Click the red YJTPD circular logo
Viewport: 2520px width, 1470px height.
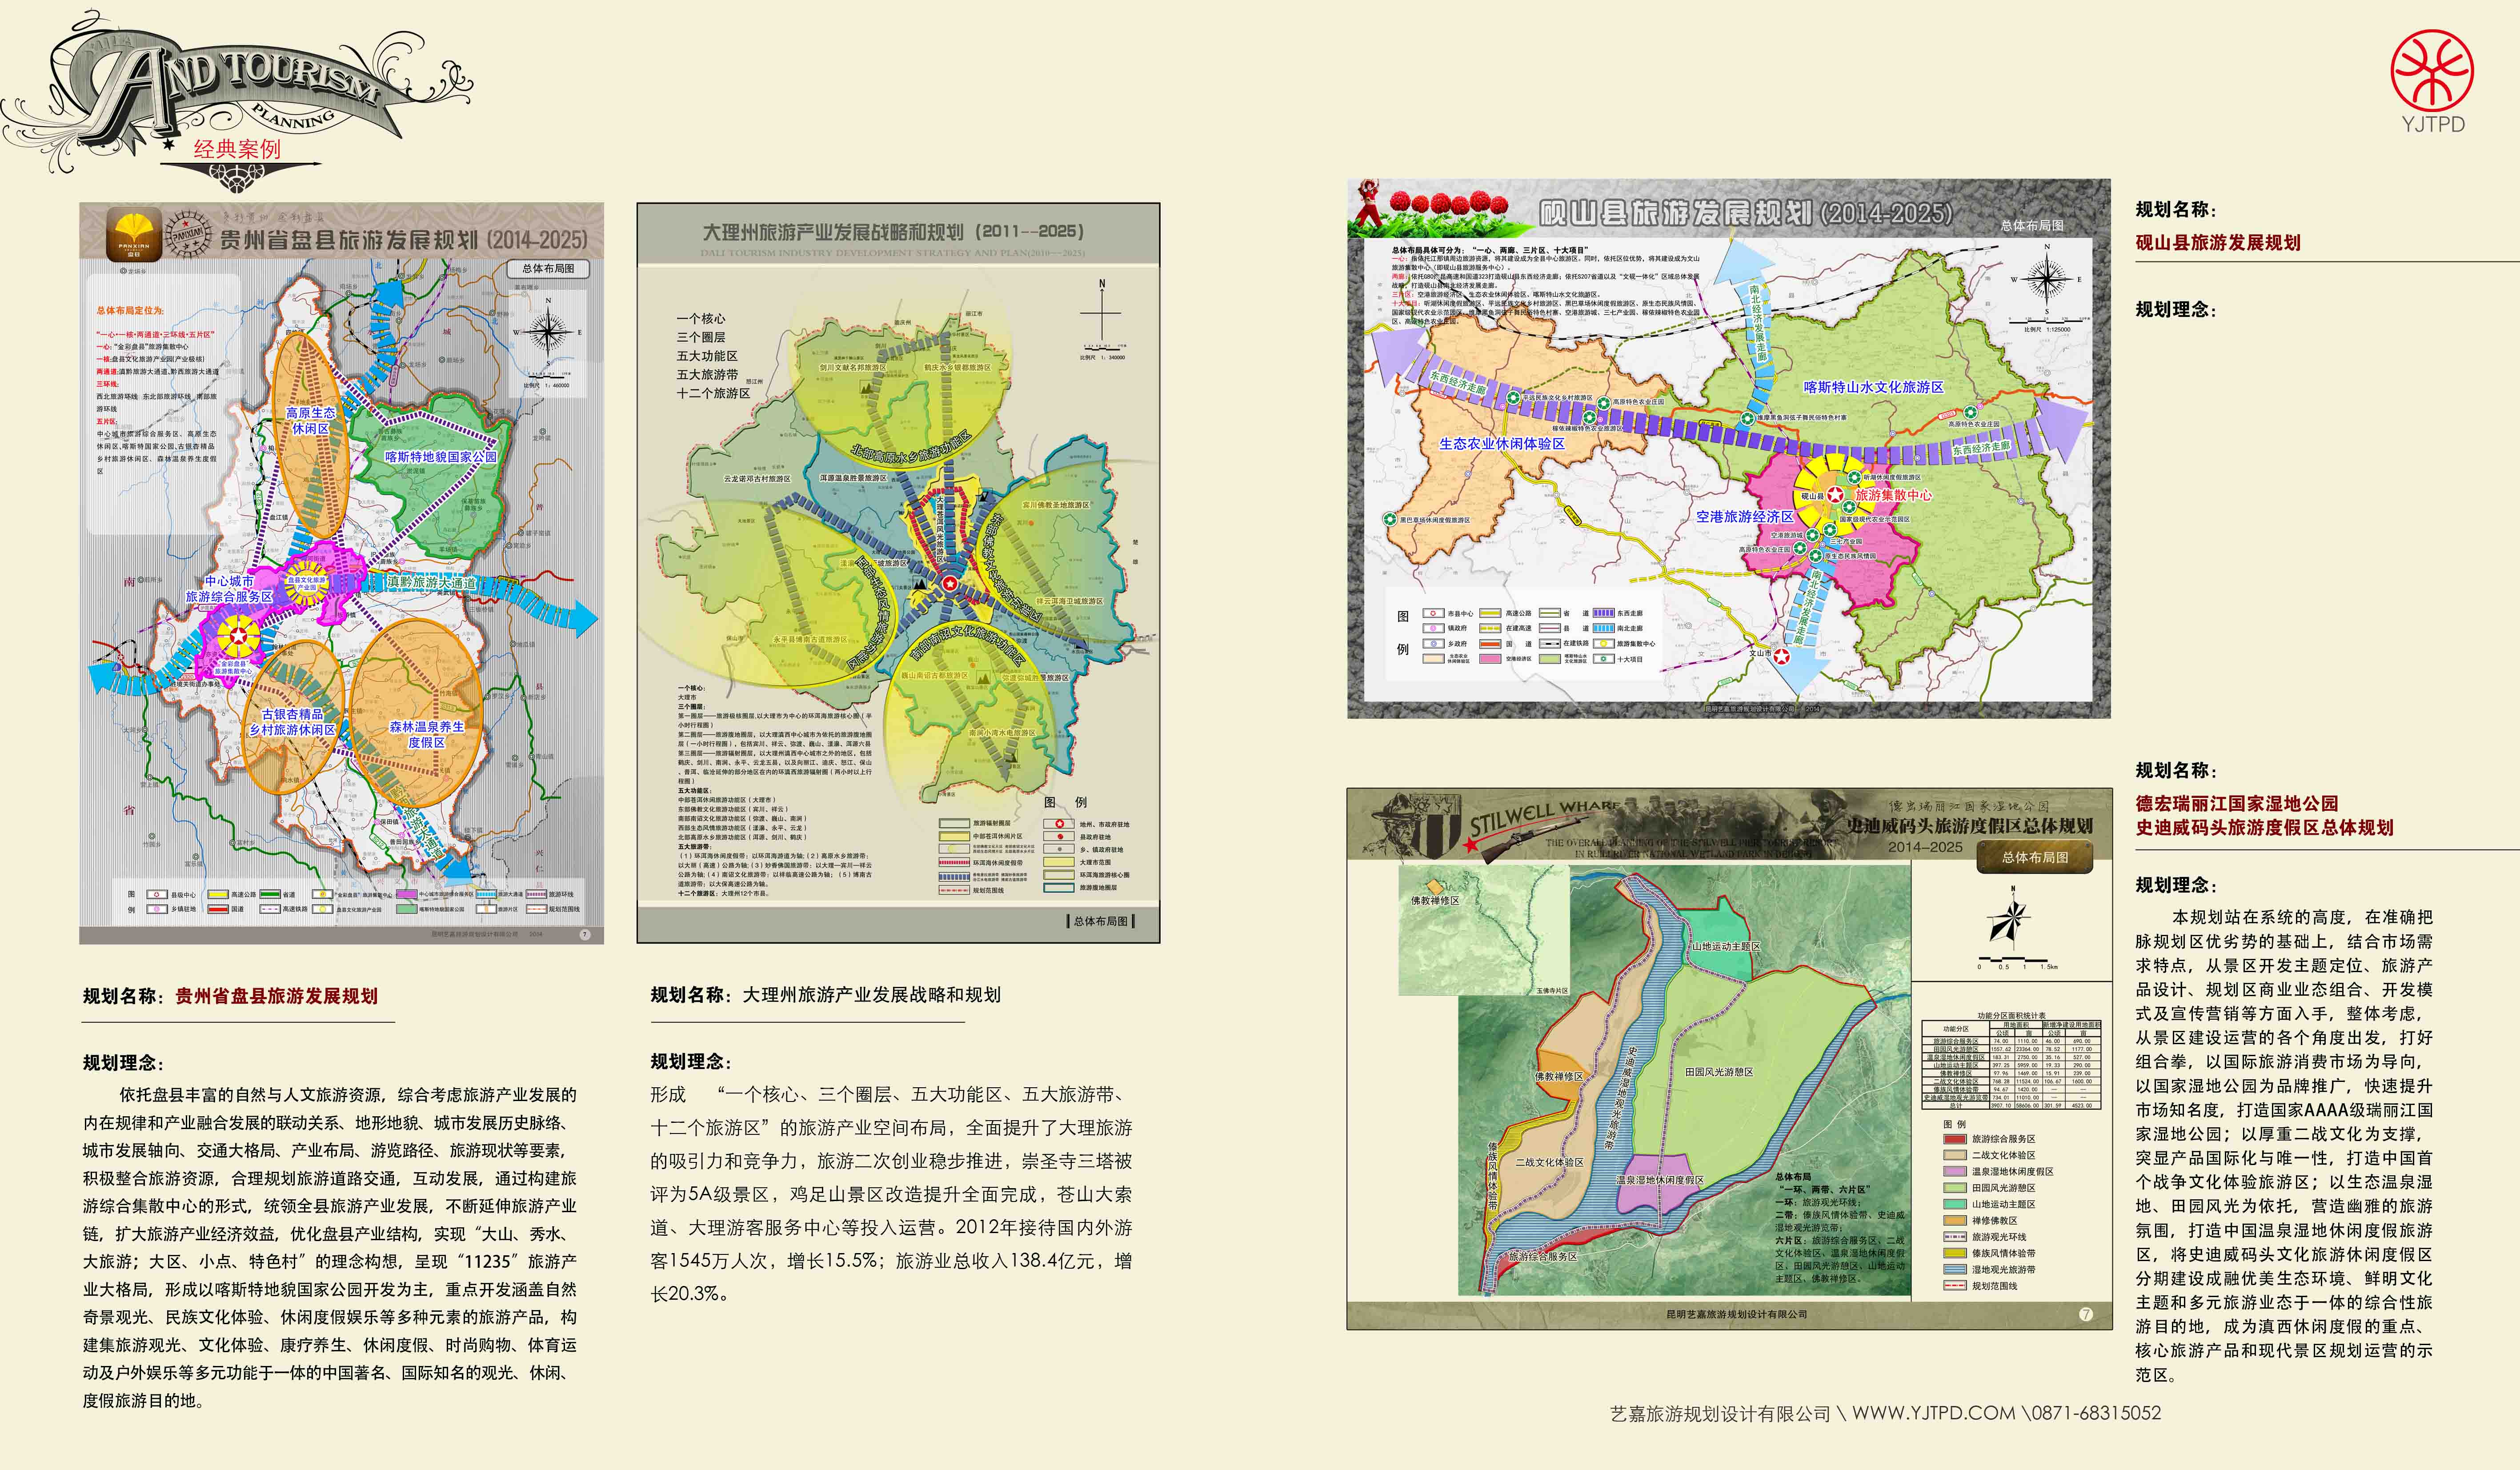(2432, 70)
